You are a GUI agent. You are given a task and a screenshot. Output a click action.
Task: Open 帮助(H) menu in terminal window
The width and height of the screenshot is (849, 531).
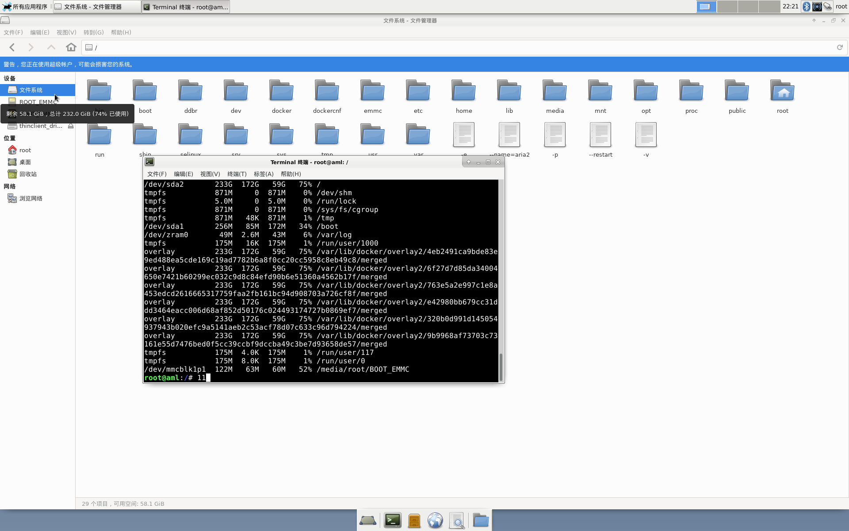291,174
